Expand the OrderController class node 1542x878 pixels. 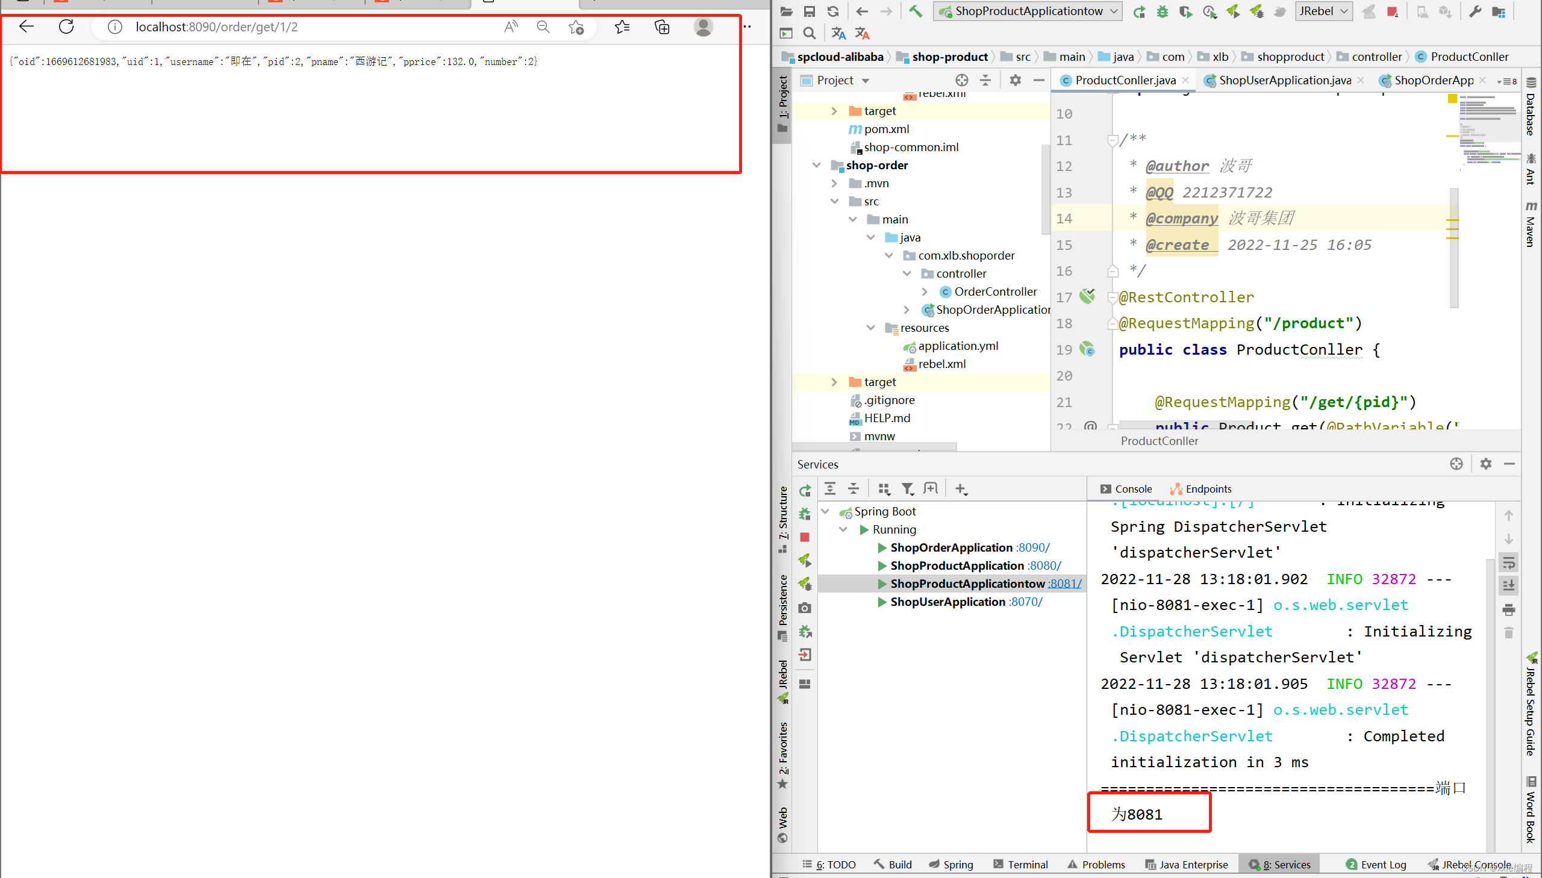click(x=925, y=292)
